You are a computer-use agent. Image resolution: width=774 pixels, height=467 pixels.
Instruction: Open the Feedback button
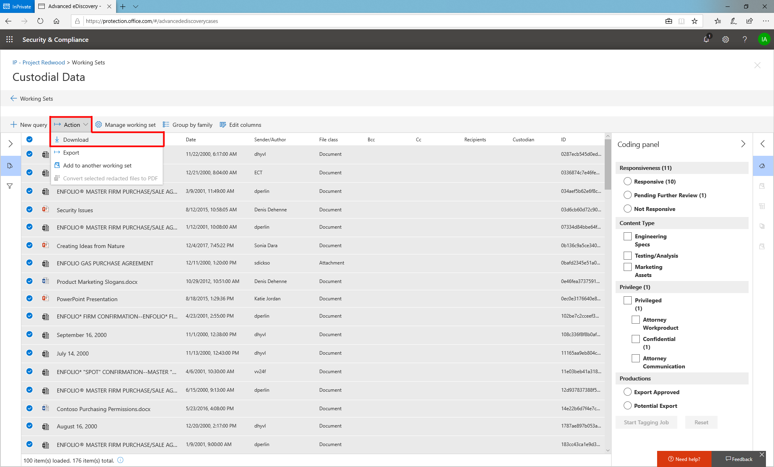pyautogui.click(x=739, y=459)
